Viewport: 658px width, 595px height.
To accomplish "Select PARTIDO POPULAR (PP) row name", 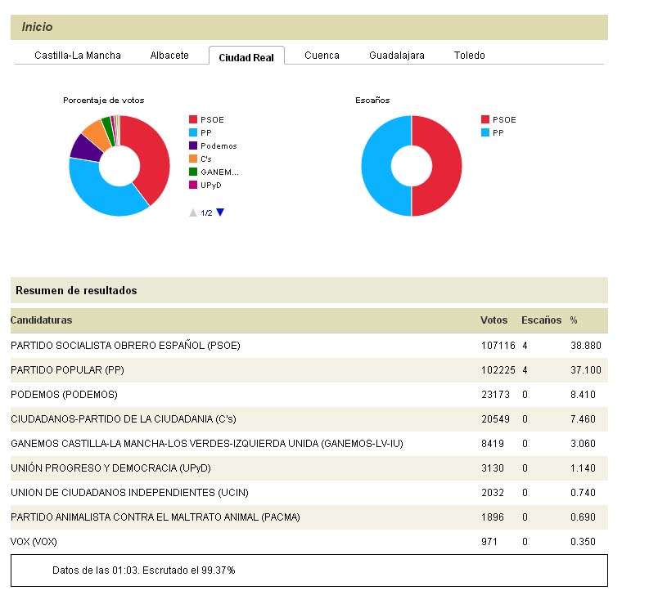I will 67,370.
